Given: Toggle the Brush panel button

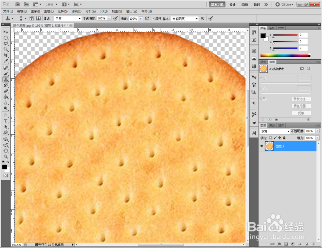Looking at the screenshot, I should [x=32, y=18].
